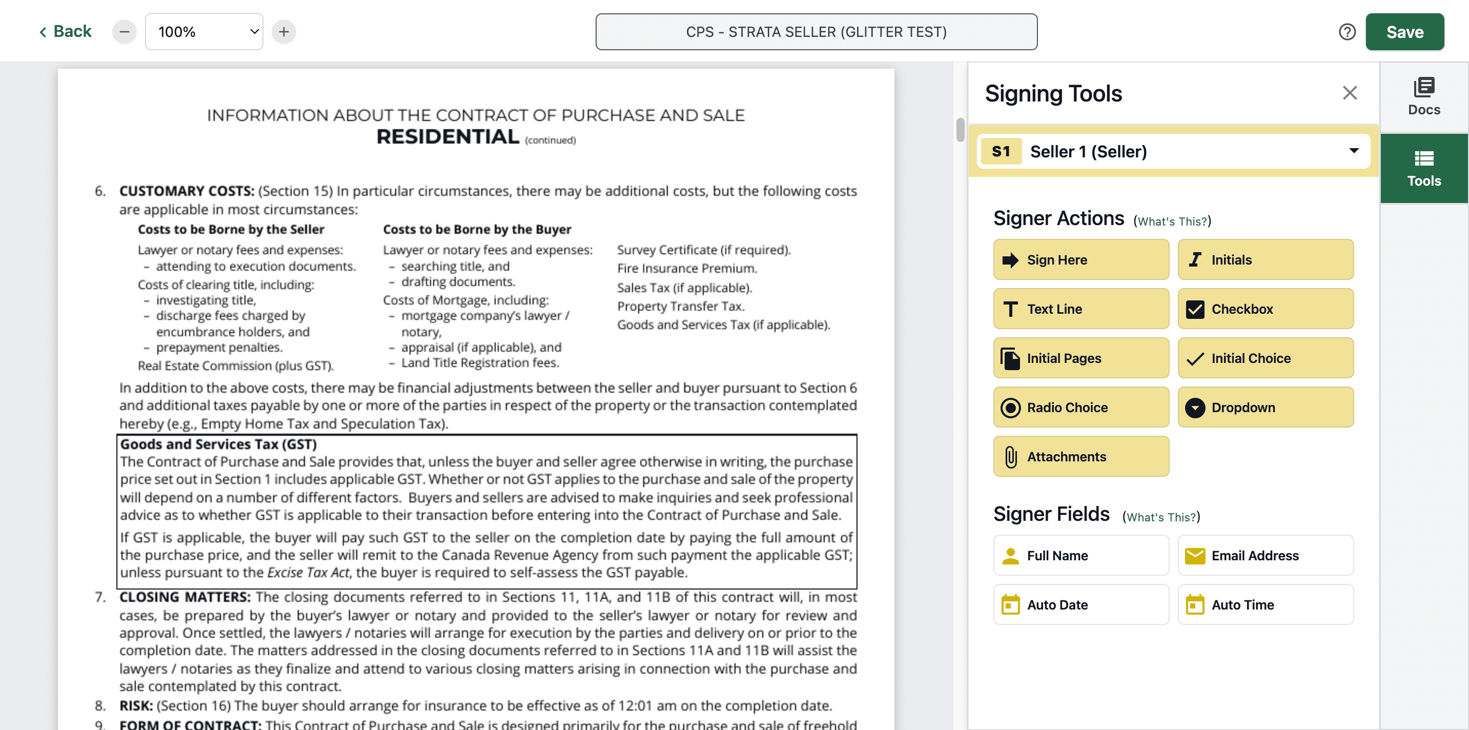Click the Initial Pages document icon

click(x=1010, y=358)
